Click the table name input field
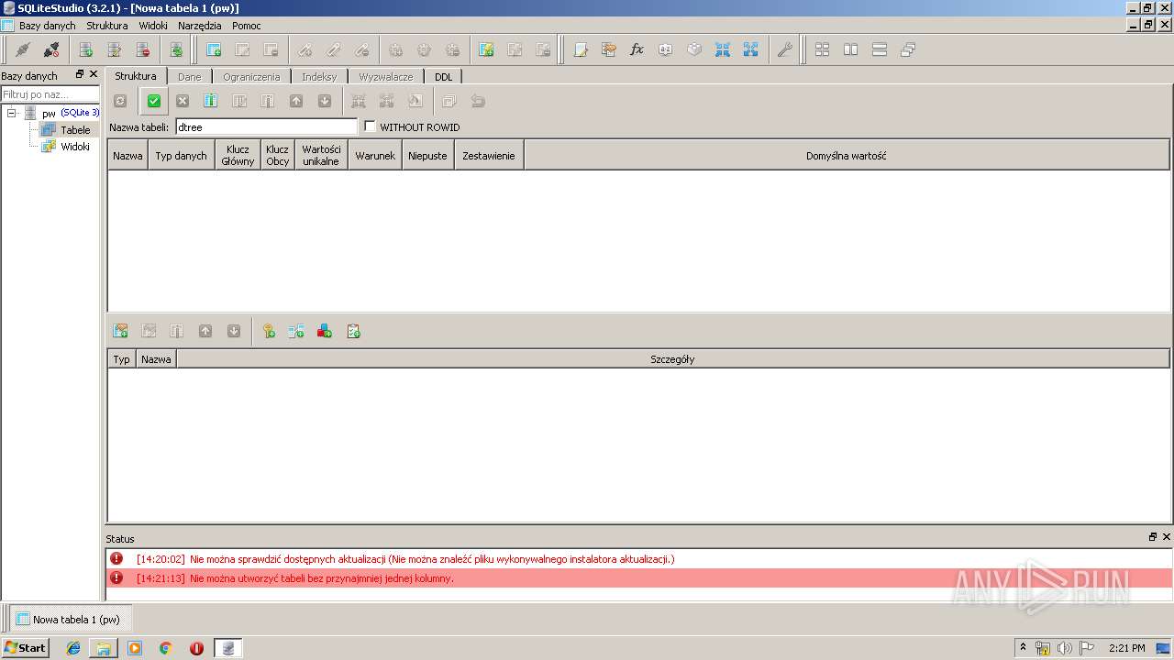Screen dimensions: 1174x660 pyautogui.click(x=266, y=126)
